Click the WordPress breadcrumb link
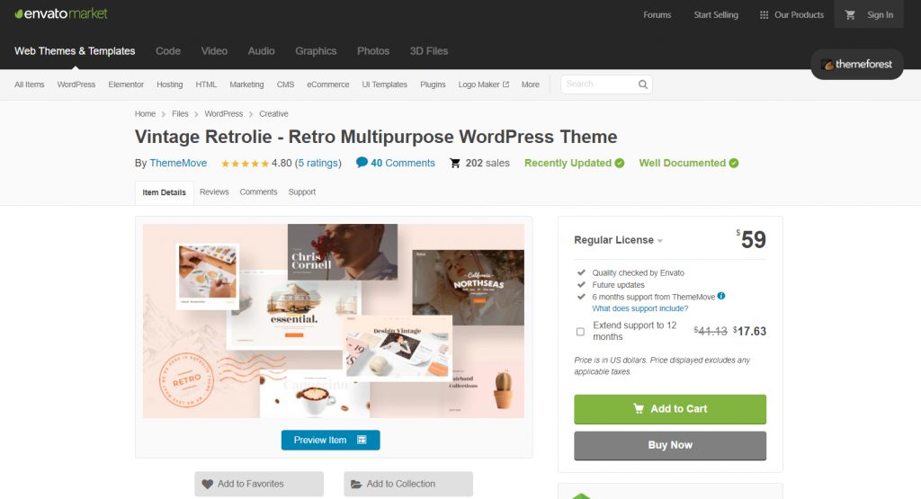 click(x=223, y=114)
